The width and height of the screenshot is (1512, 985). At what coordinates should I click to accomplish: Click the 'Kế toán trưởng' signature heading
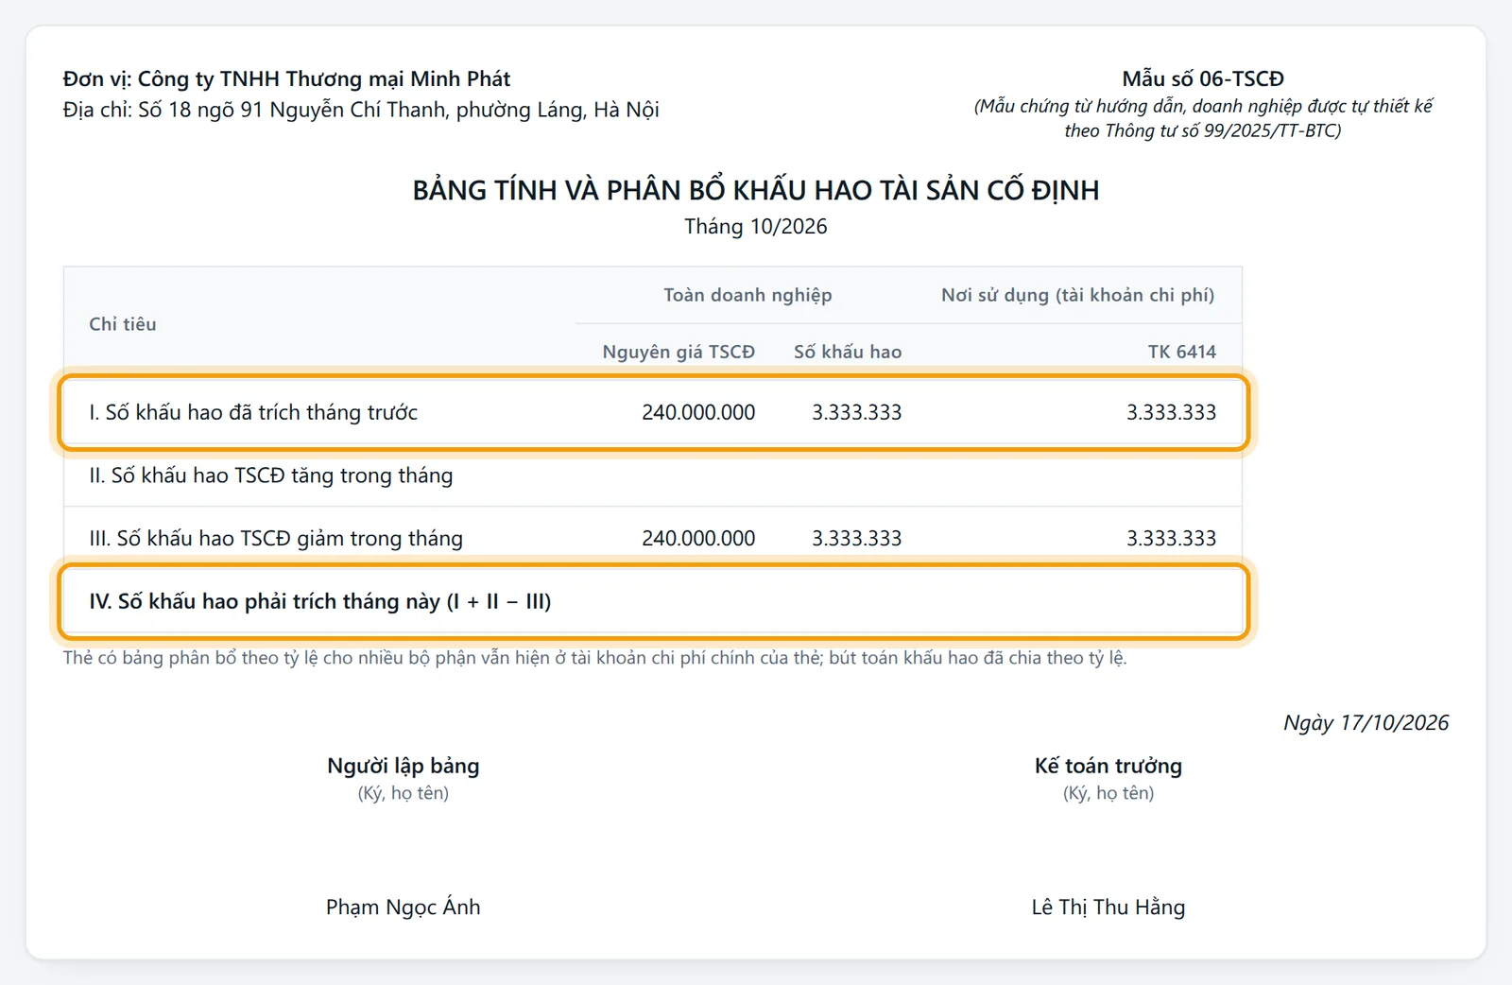point(1108,766)
